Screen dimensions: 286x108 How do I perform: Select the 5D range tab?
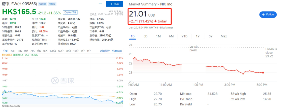tap(145, 36)
